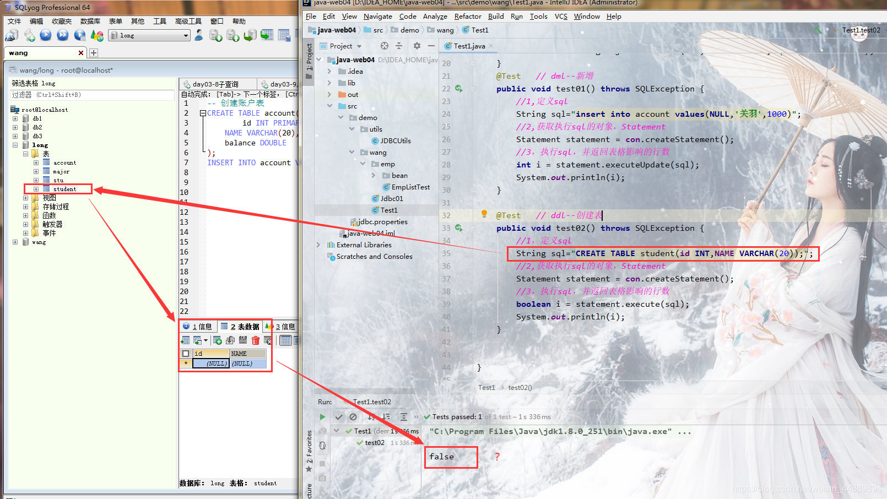Click SQLyog schema synchronization shapes icon
The height and width of the screenshot is (499, 887).
tap(97, 35)
